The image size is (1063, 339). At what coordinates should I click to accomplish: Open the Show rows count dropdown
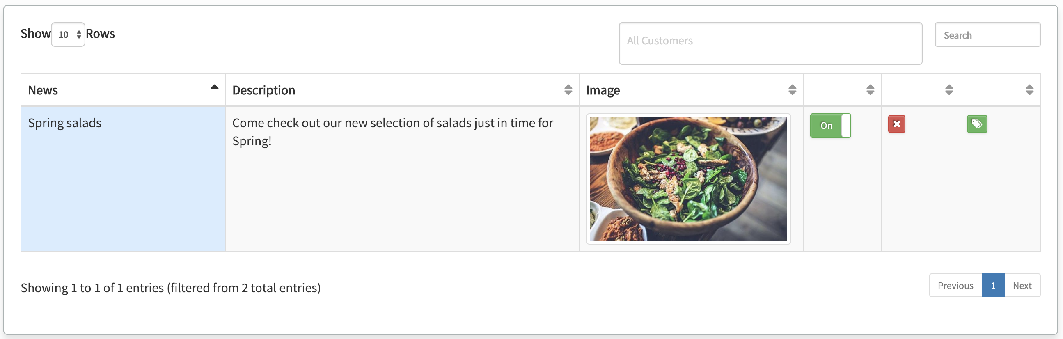point(68,34)
